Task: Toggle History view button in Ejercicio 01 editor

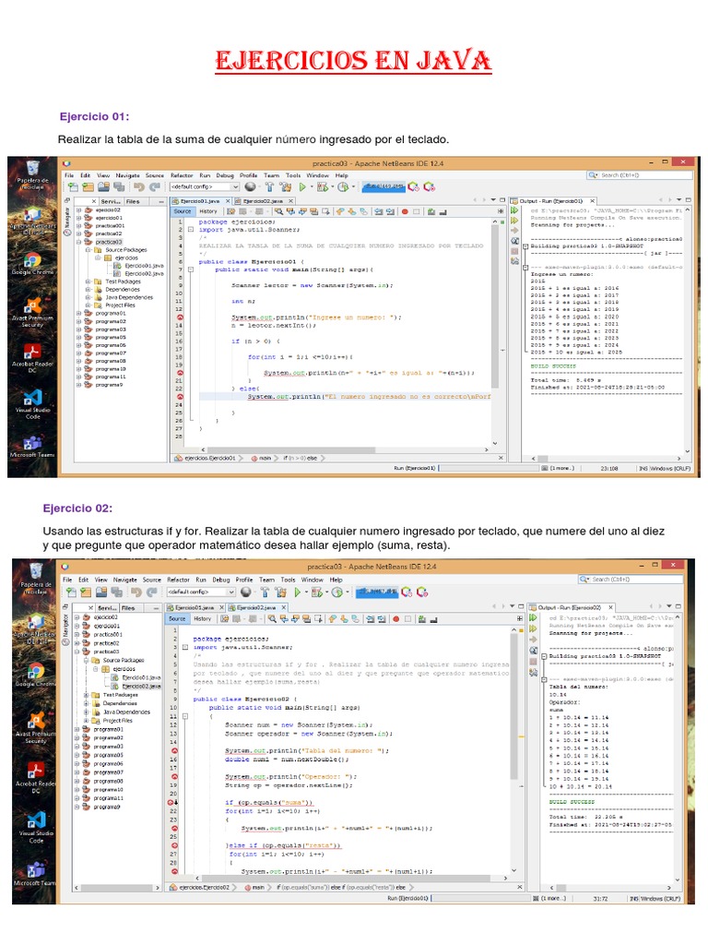Action: 208,211
